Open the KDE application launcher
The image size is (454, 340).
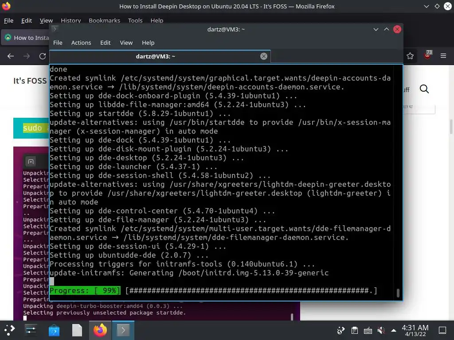pyautogui.click(x=9, y=330)
